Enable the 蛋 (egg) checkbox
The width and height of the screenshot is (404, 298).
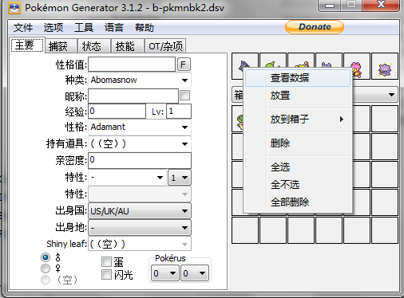(x=106, y=261)
